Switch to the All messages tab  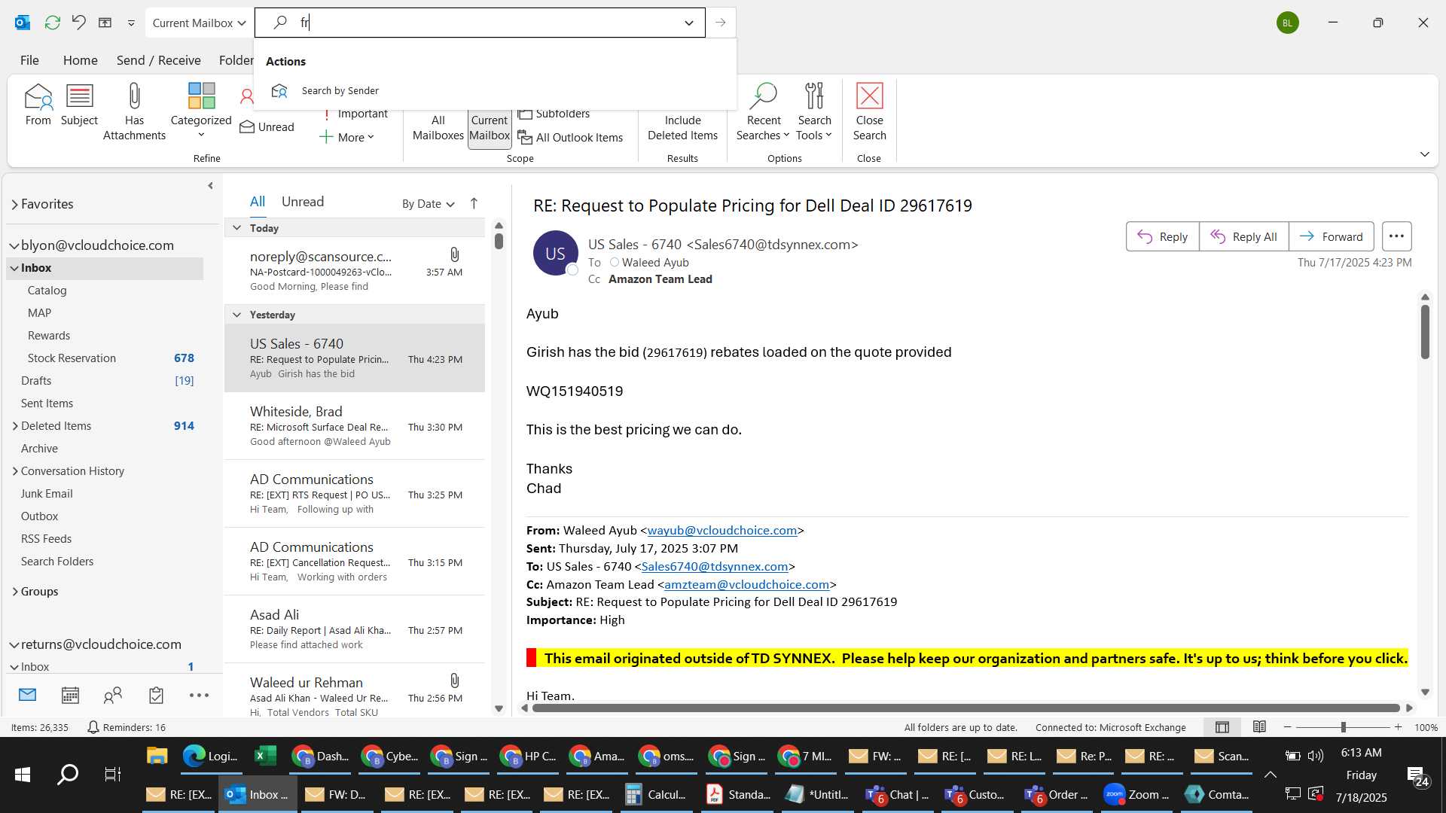(x=257, y=202)
